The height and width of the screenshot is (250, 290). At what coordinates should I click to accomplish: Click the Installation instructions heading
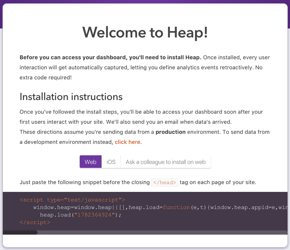pyautogui.click(x=71, y=97)
